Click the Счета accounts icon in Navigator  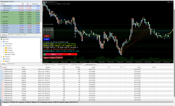point(4,42)
